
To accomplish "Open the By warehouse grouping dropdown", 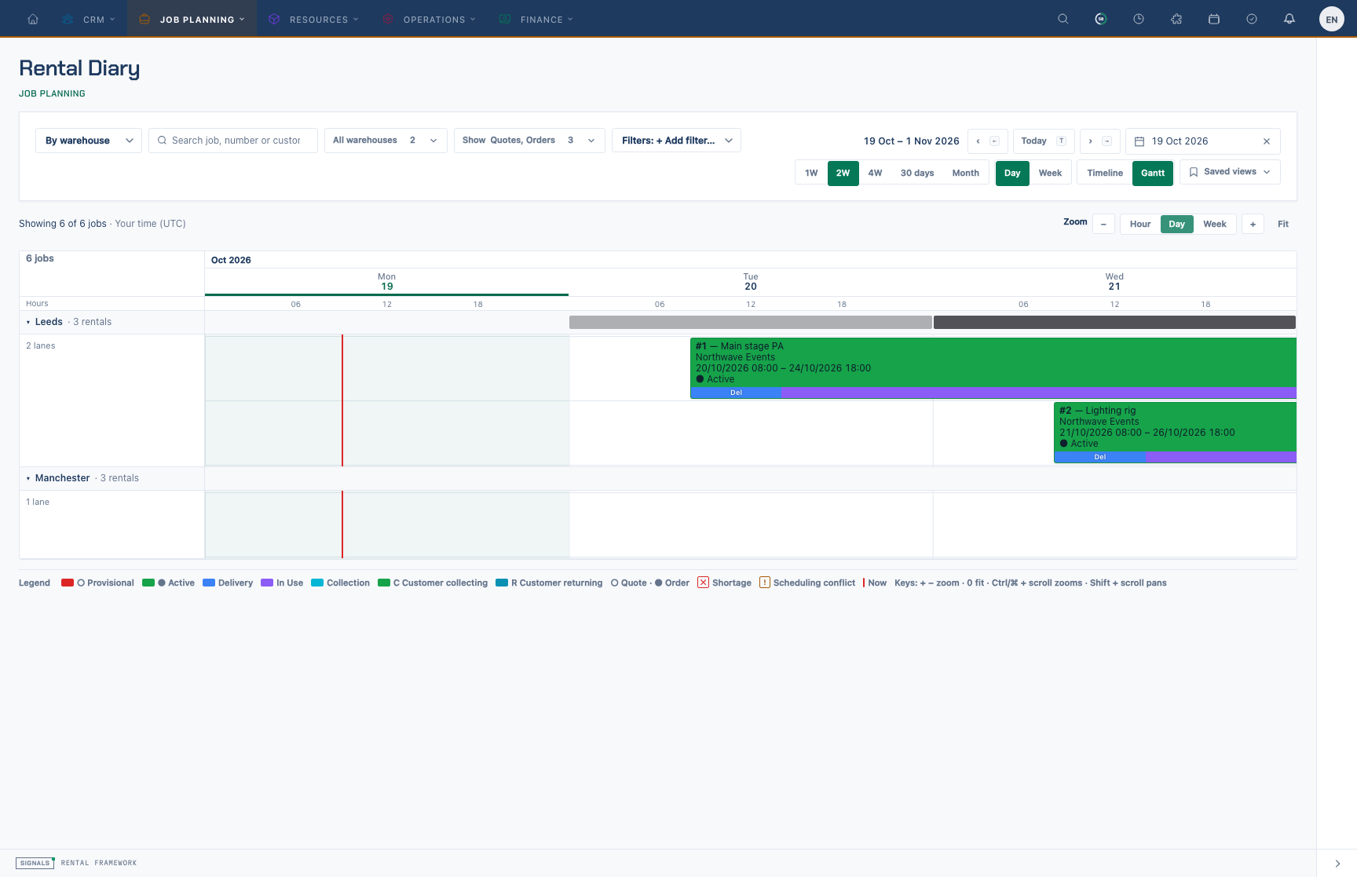I will pos(89,141).
